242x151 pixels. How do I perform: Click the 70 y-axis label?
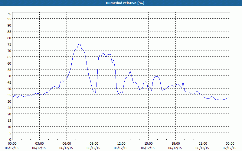tap(9, 50)
